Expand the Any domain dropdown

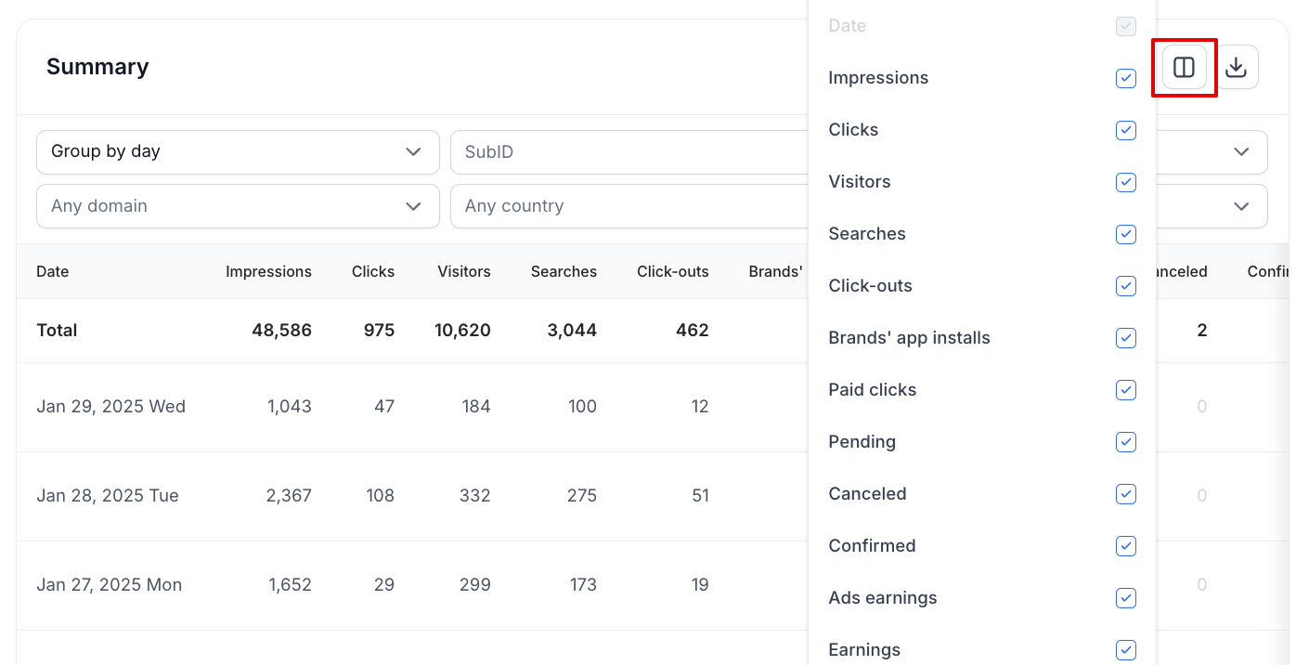tap(237, 206)
